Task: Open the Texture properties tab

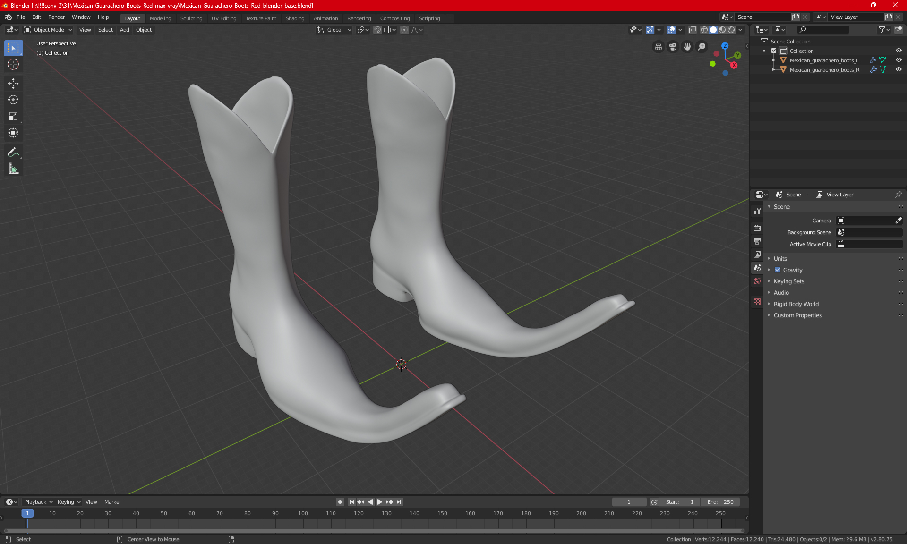Action: tap(757, 302)
